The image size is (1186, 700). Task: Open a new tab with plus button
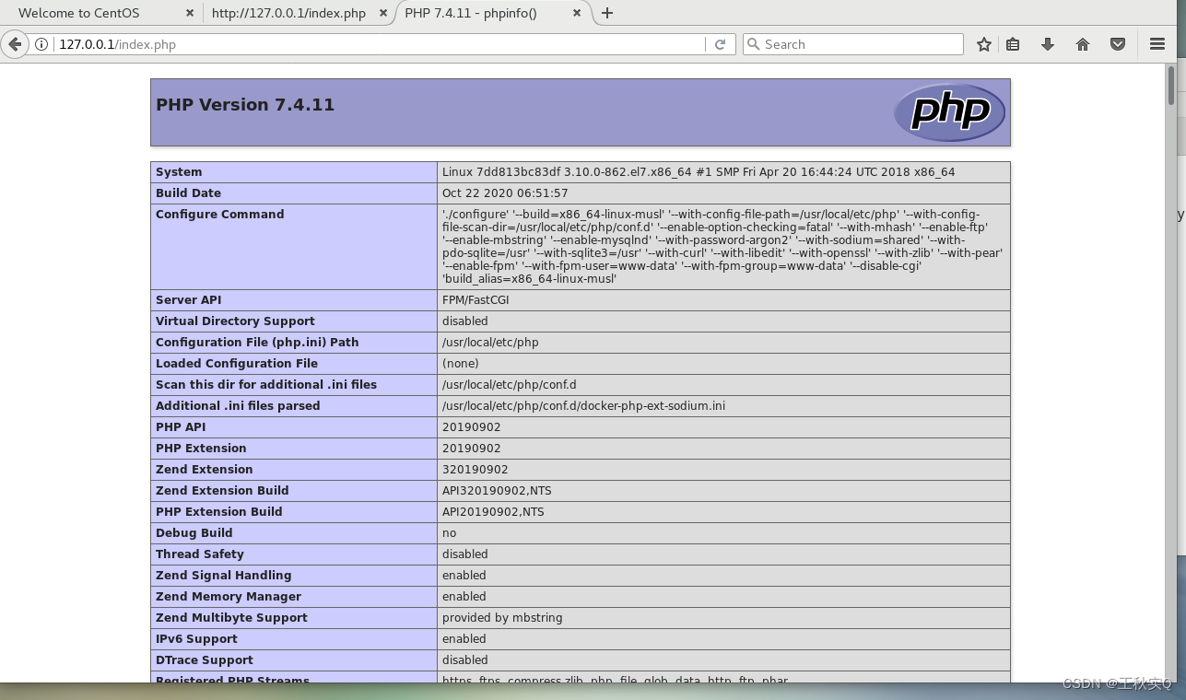(x=607, y=13)
